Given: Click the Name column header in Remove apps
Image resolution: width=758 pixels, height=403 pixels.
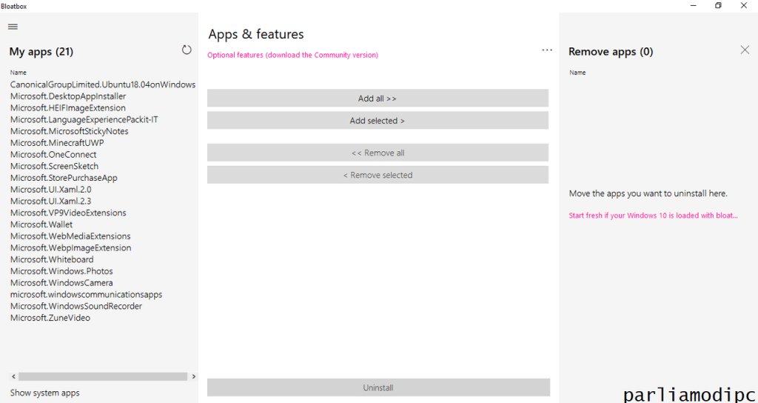Looking at the screenshot, I should (577, 73).
